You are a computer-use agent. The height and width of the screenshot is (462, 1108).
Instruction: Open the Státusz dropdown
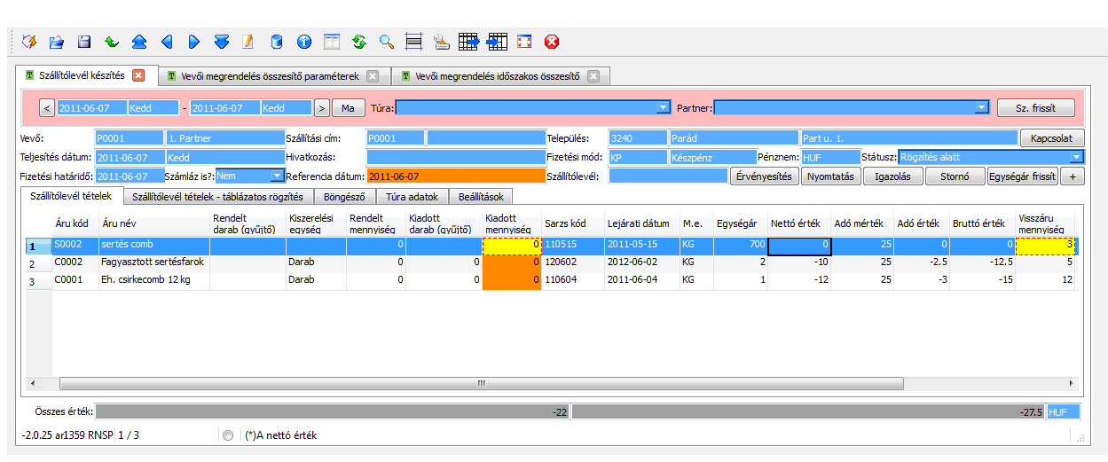1076,157
